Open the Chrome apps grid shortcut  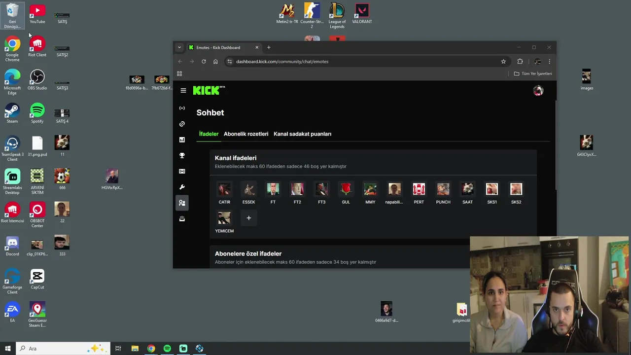179,73
